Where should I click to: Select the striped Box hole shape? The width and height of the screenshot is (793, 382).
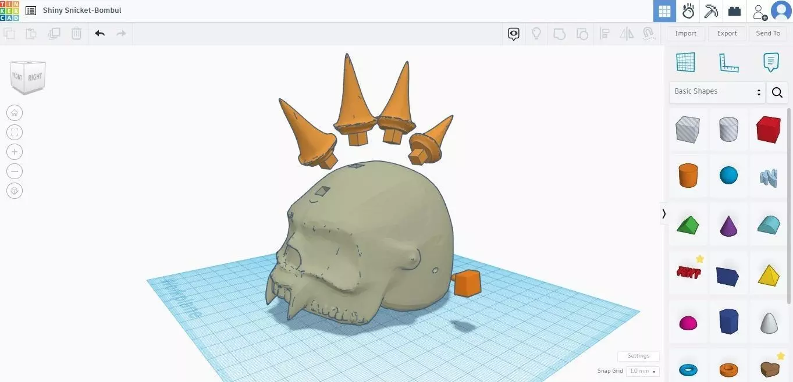pos(688,129)
